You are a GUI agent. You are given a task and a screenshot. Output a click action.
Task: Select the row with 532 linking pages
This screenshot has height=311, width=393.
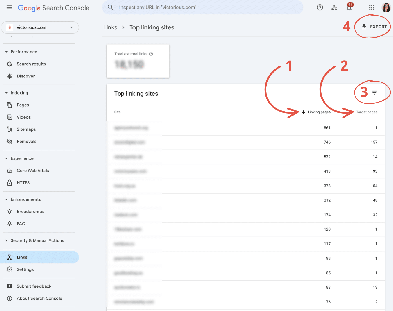[x=246, y=157]
